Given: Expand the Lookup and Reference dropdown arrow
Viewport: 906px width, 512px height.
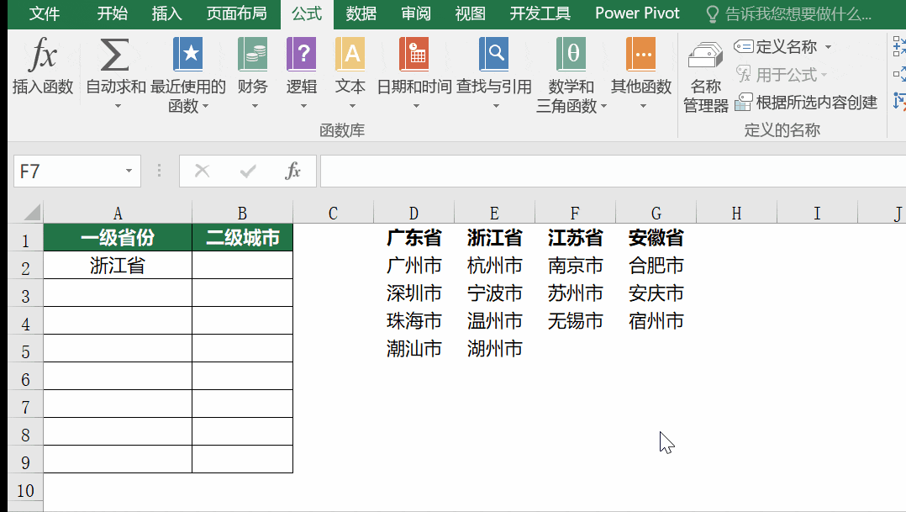Looking at the screenshot, I should (496, 106).
